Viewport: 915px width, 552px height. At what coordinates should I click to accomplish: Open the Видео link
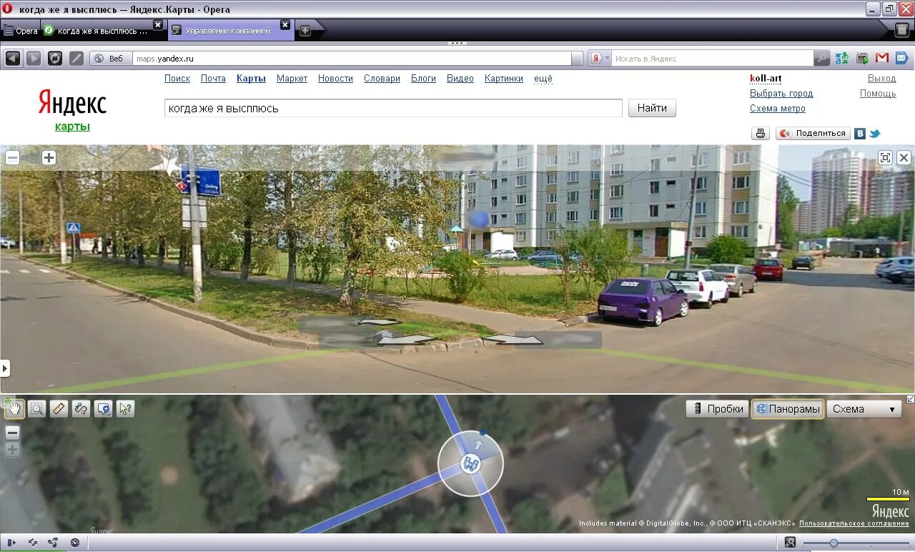point(460,79)
